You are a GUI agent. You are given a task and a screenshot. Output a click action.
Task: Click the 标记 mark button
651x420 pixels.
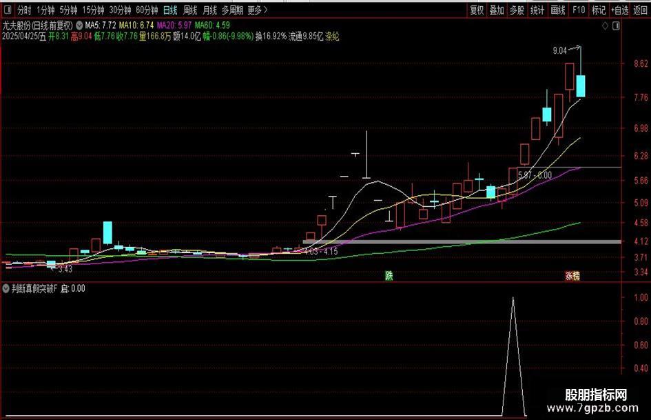[x=598, y=10]
